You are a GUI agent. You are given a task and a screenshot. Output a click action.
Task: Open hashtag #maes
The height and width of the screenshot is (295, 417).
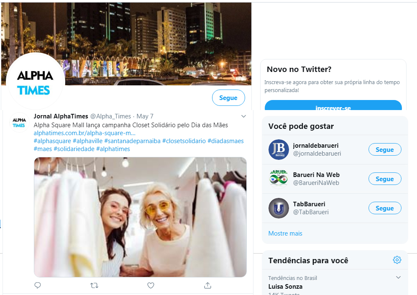click(43, 149)
